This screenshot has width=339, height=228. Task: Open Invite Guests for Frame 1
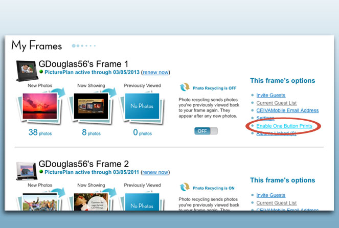point(270,95)
